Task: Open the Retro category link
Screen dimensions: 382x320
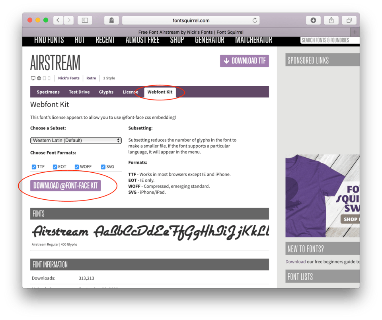Action: [91, 78]
